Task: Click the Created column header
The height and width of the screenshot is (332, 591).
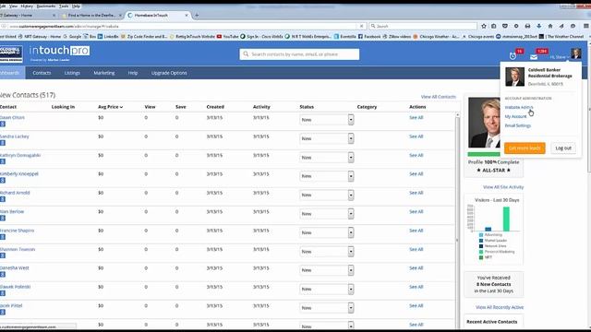Action: pos(215,107)
